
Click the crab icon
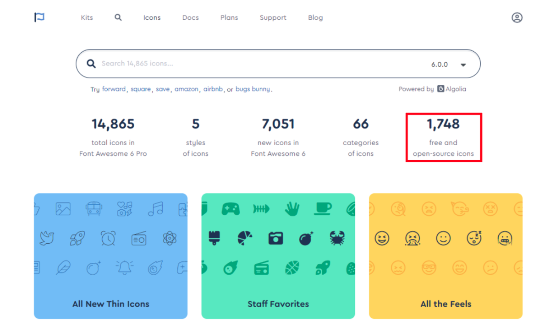pos(337,238)
